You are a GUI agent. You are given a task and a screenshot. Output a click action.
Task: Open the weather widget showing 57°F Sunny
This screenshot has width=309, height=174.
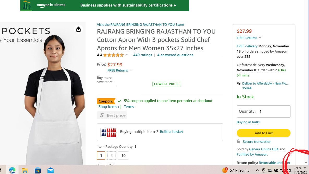point(236,170)
